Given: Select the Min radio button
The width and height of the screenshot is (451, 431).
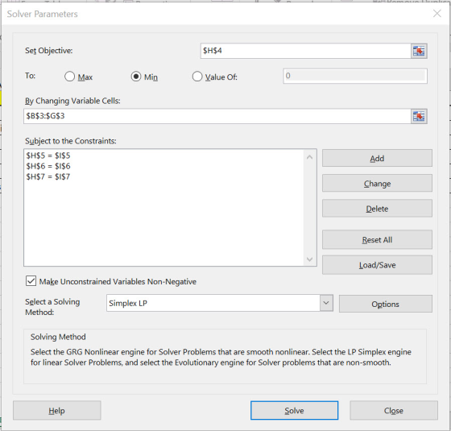Looking at the screenshot, I should click(136, 77).
